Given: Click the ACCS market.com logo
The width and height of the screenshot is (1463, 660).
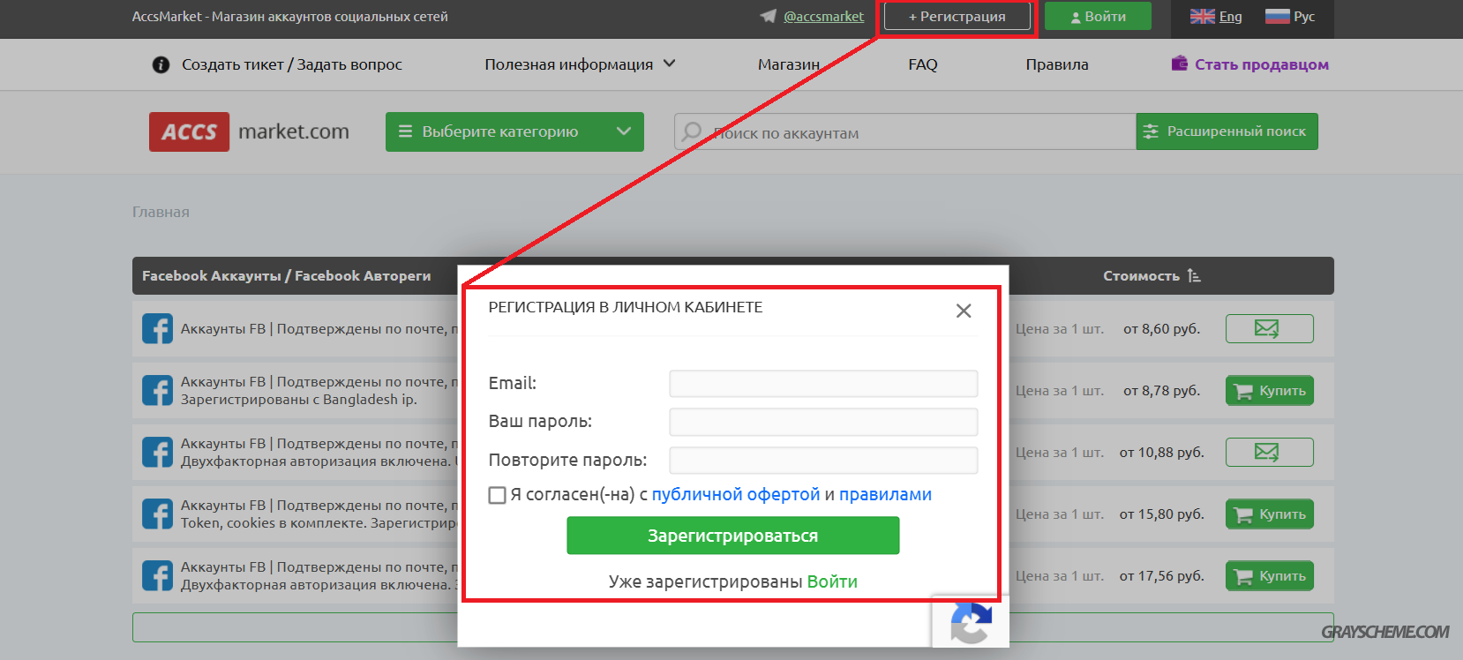Looking at the screenshot, I should point(249,131).
